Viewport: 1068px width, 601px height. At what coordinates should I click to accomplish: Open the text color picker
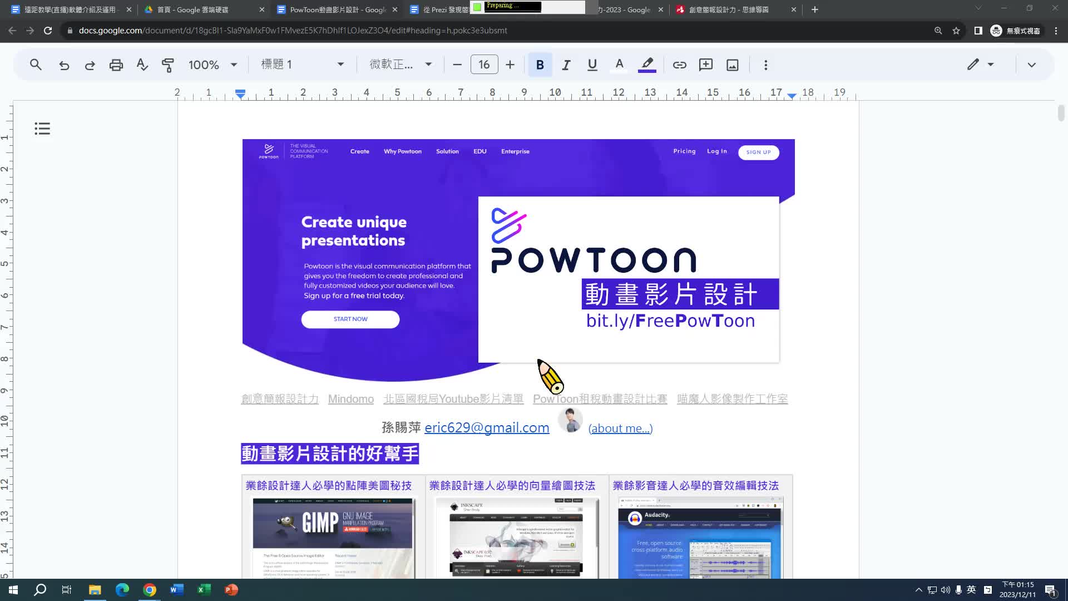point(619,65)
